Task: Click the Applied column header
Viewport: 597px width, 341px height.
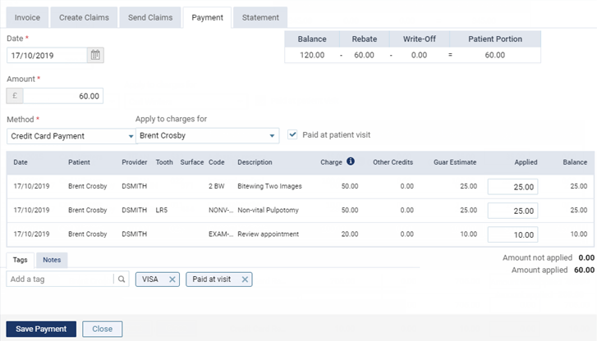Action: [x=526, y=162]
